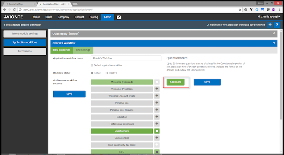Select the EEO section bar
This screenshot has width=284, height=155.
coord(122,152)
